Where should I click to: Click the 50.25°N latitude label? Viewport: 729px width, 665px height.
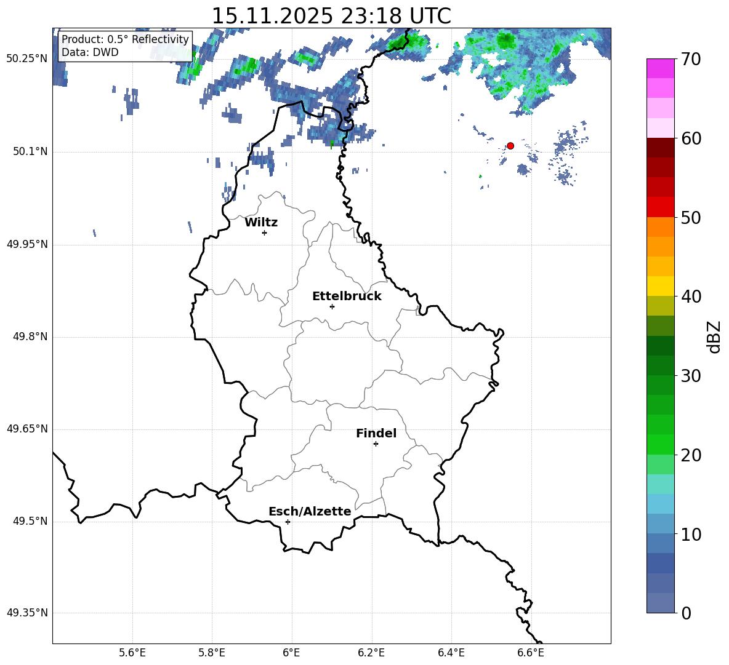pos(27,59)
